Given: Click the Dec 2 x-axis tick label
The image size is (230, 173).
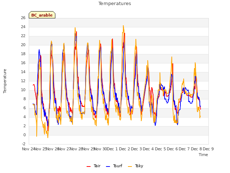Looking at the screenshot, I should (x=124, y=149).
